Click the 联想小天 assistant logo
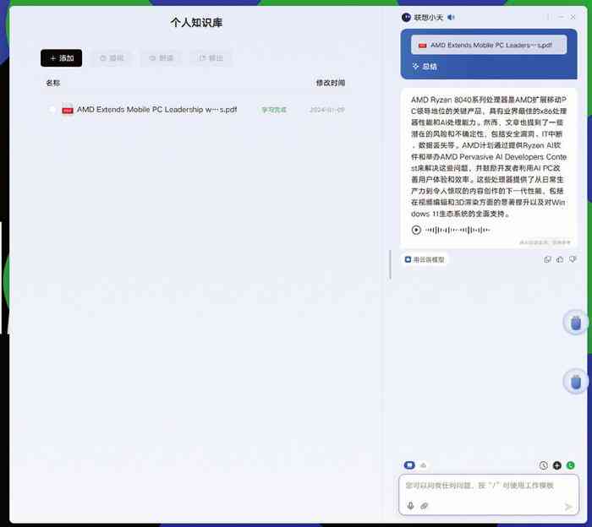 [406, 18]
